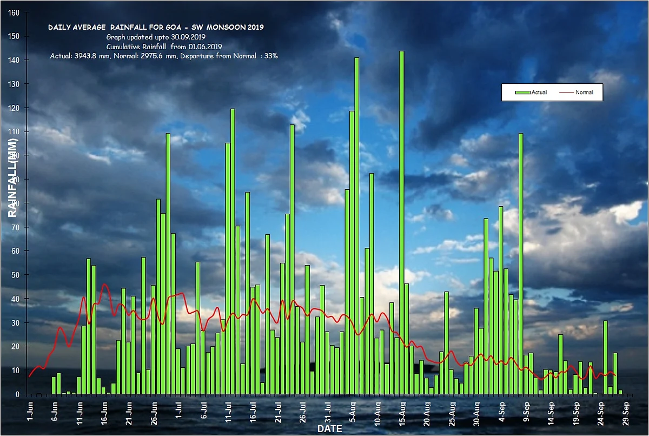The image size is (649, 436).
Task: Click the x-axis label 4-Sep
Action: [501, 411]
